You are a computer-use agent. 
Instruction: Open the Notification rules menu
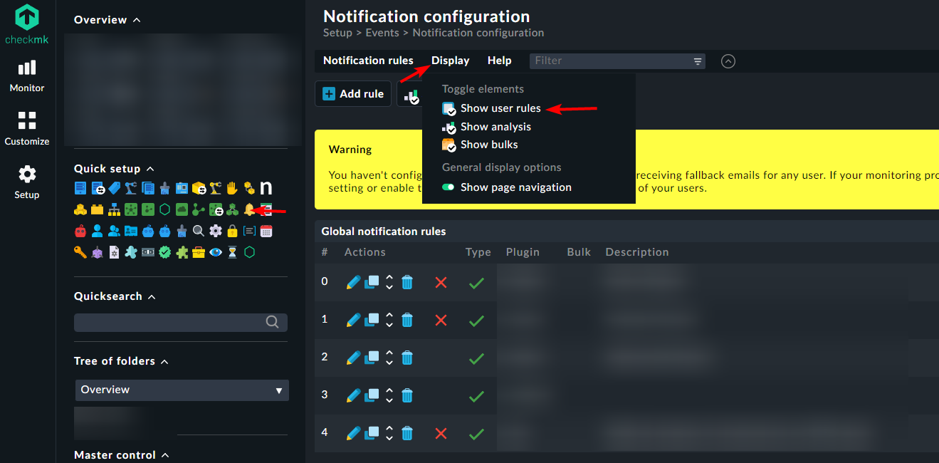(368, 61)
